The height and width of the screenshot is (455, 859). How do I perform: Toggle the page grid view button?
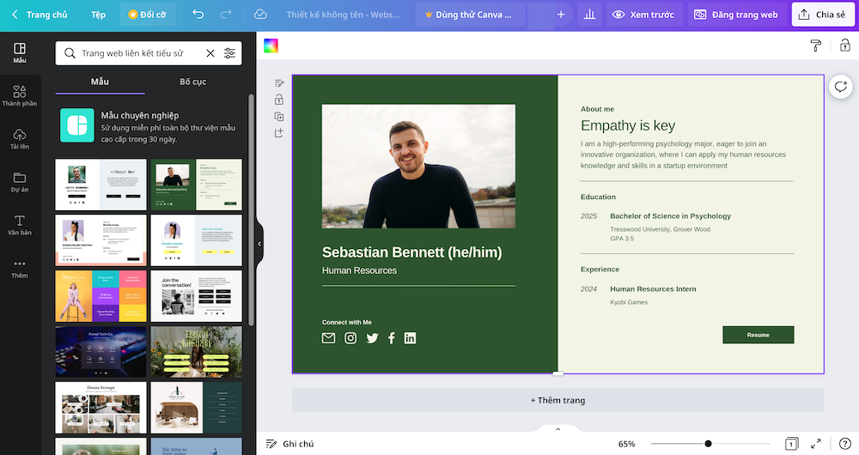[790, 443]
